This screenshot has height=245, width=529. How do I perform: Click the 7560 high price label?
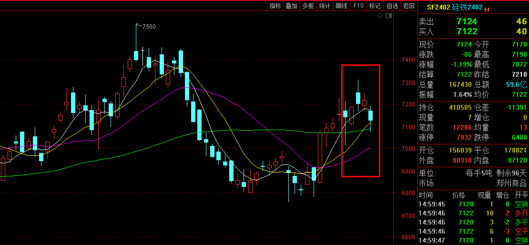pyautogui.click(x=149, y=26)
